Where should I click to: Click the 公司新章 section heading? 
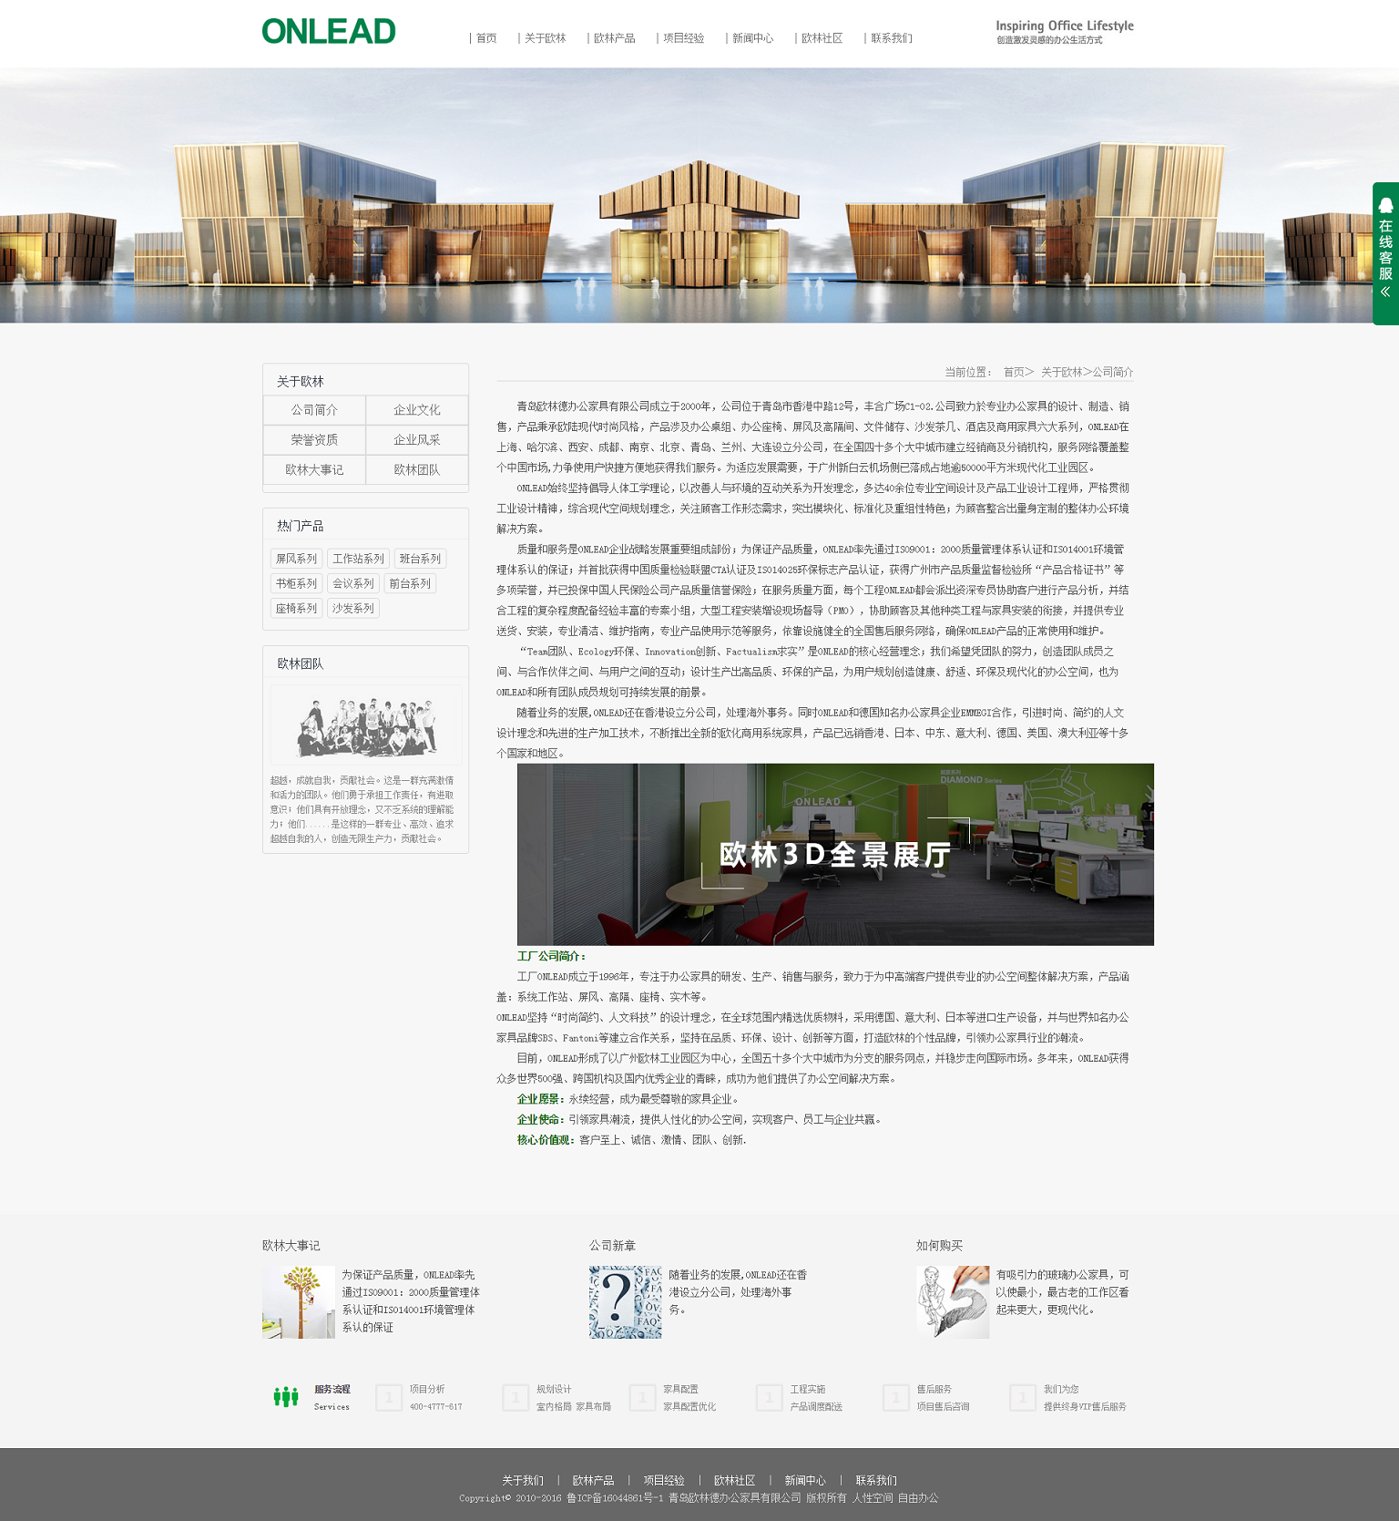tap(613, 1246)
